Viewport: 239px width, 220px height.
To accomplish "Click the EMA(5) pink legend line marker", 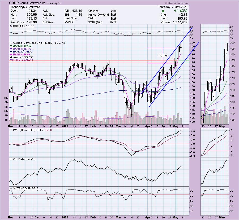I will [11, 54].
